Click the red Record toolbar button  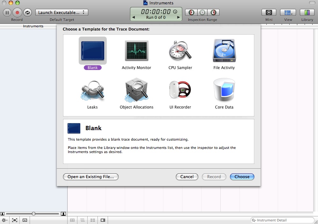click(17, 12)
